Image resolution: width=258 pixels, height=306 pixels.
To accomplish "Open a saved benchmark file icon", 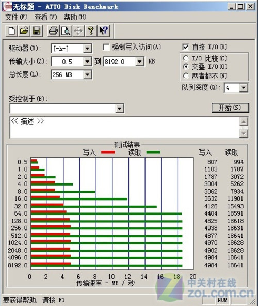I will coord(24,31).
